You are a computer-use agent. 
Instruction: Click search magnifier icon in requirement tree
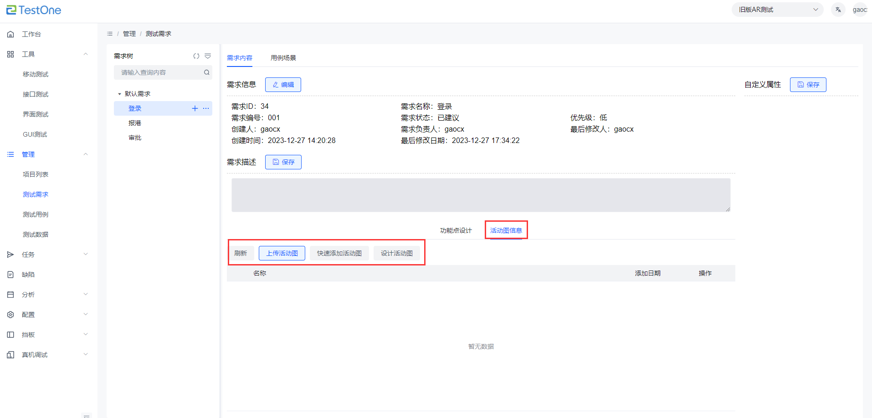pos(206,72)
